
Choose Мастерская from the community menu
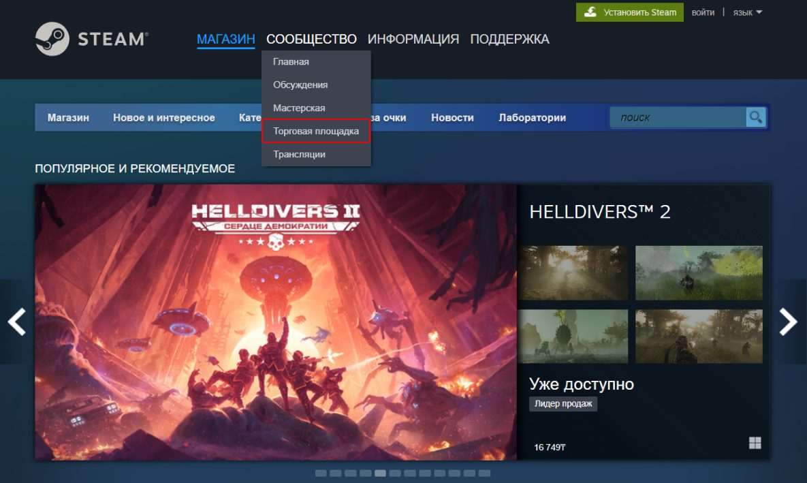point(299,108)
